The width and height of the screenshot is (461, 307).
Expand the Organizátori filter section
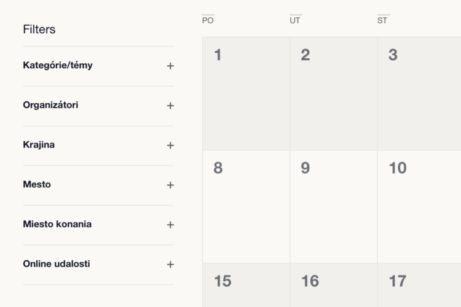tap(50, 105)
